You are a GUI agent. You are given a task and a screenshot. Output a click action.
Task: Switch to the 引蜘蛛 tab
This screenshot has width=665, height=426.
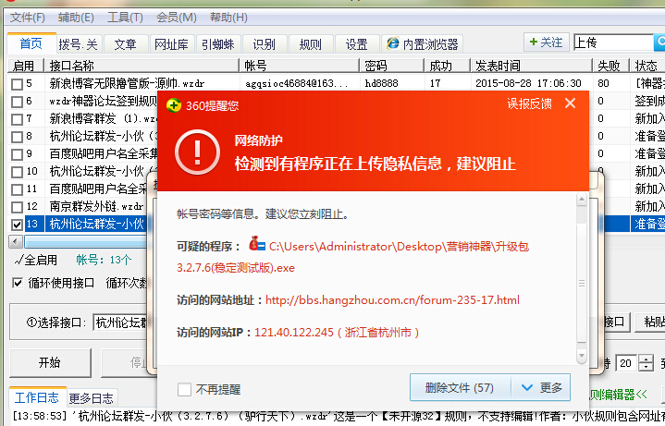click(218, 44)
